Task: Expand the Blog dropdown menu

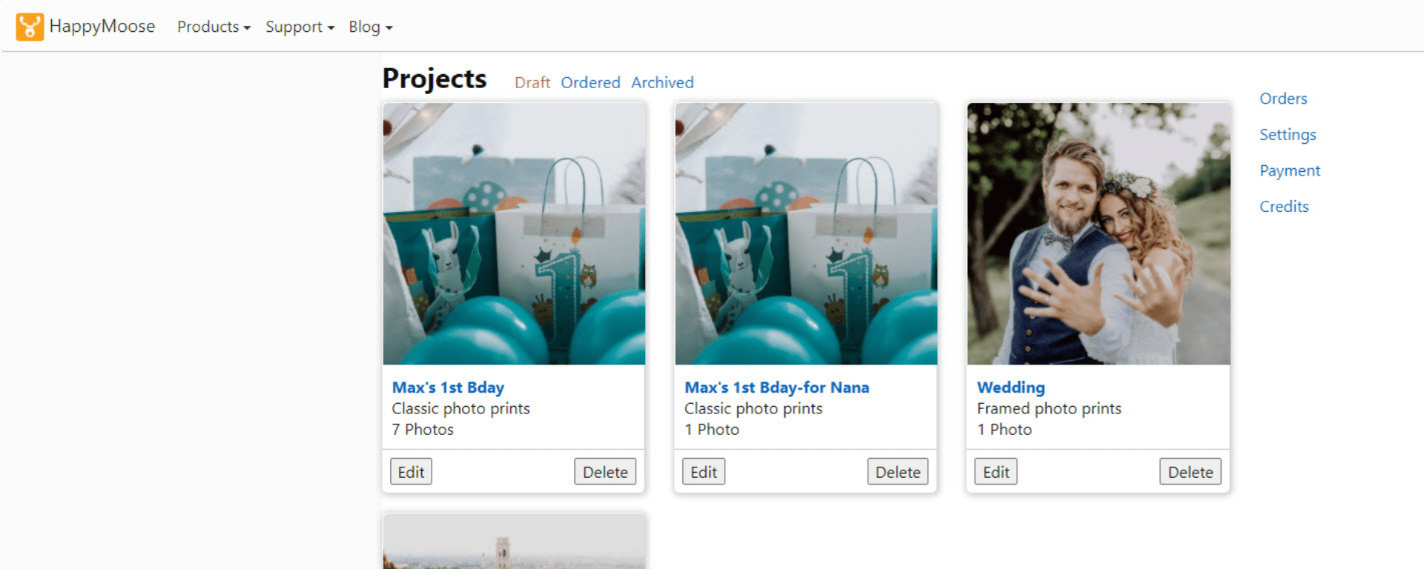Action: click(370, 27)
